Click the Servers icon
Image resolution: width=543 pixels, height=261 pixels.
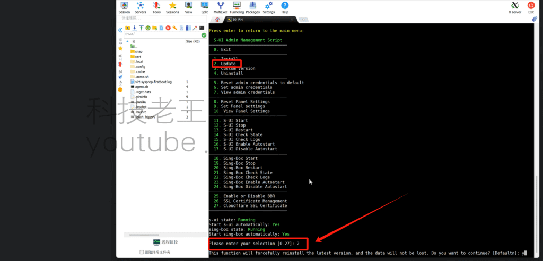140,7
